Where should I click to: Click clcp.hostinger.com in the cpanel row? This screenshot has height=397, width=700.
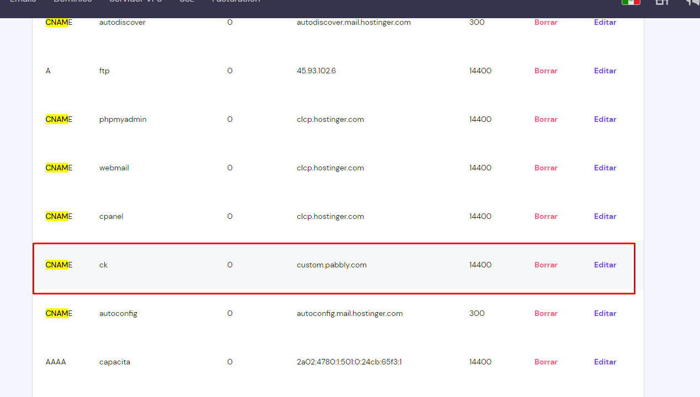[330, 217]
